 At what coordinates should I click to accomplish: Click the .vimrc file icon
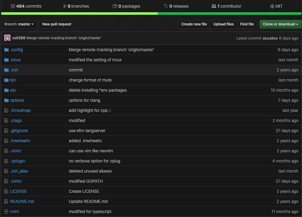[x=6, y=151]
